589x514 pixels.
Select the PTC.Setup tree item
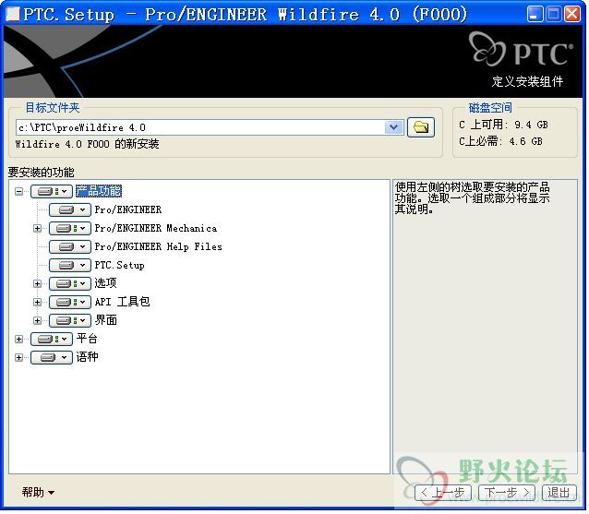coord(119,265)
